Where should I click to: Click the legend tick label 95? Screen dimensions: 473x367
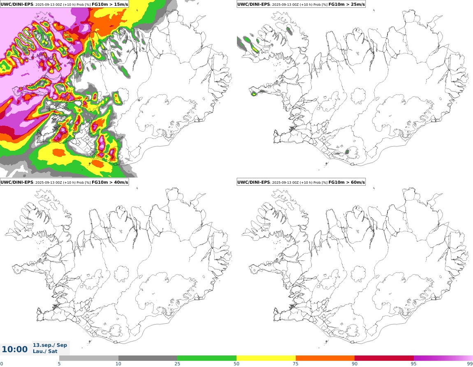coord(414,364)
